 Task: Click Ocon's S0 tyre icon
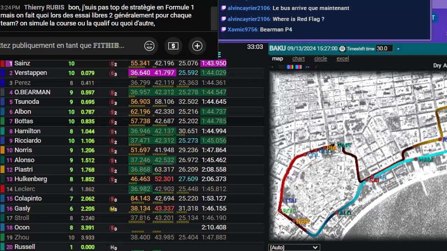coord(113,228)
